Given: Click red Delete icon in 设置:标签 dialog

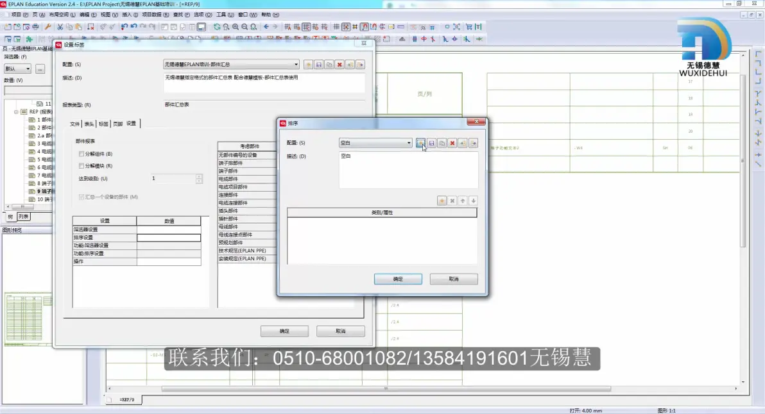Looking at the screenshot, I should [x=340, y=64].
